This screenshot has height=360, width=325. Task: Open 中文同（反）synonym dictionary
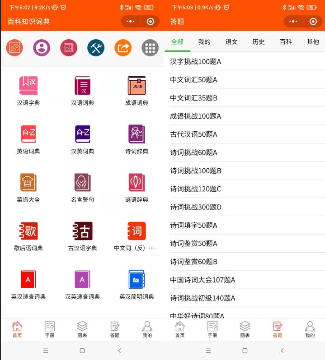[x=134, y=236]
